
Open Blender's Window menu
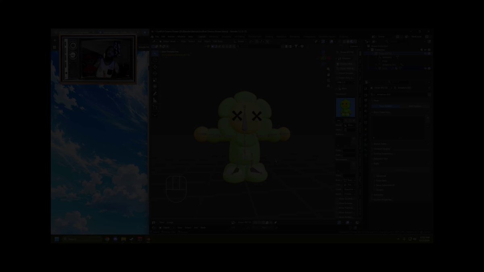point(181,37)
